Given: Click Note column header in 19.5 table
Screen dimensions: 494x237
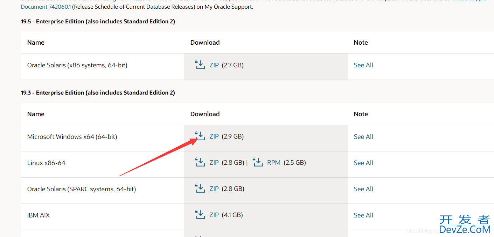Looking at the screenshot, I should point(361,42).
